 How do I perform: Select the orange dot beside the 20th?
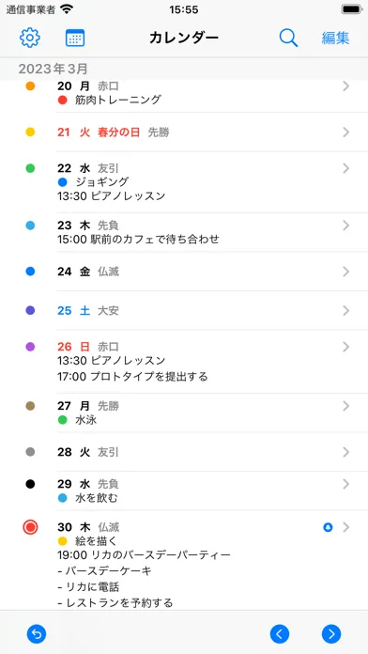pos(30,86)
